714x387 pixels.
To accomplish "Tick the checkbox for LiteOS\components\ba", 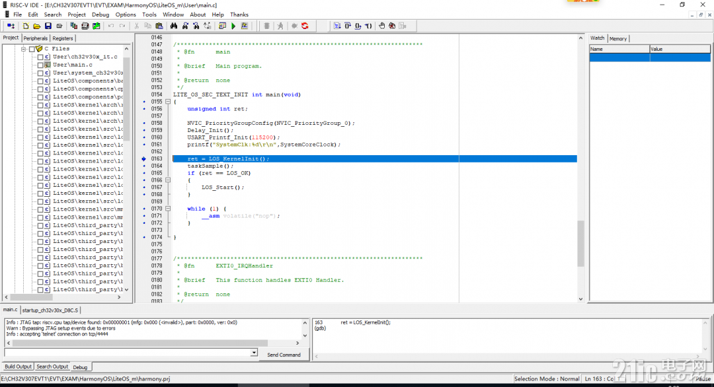I will pyautogui.click(x=40, y=81).
